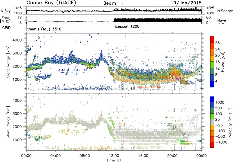Click the '08:00' time axis tick label
233x162 pixels.
(85, 156)
